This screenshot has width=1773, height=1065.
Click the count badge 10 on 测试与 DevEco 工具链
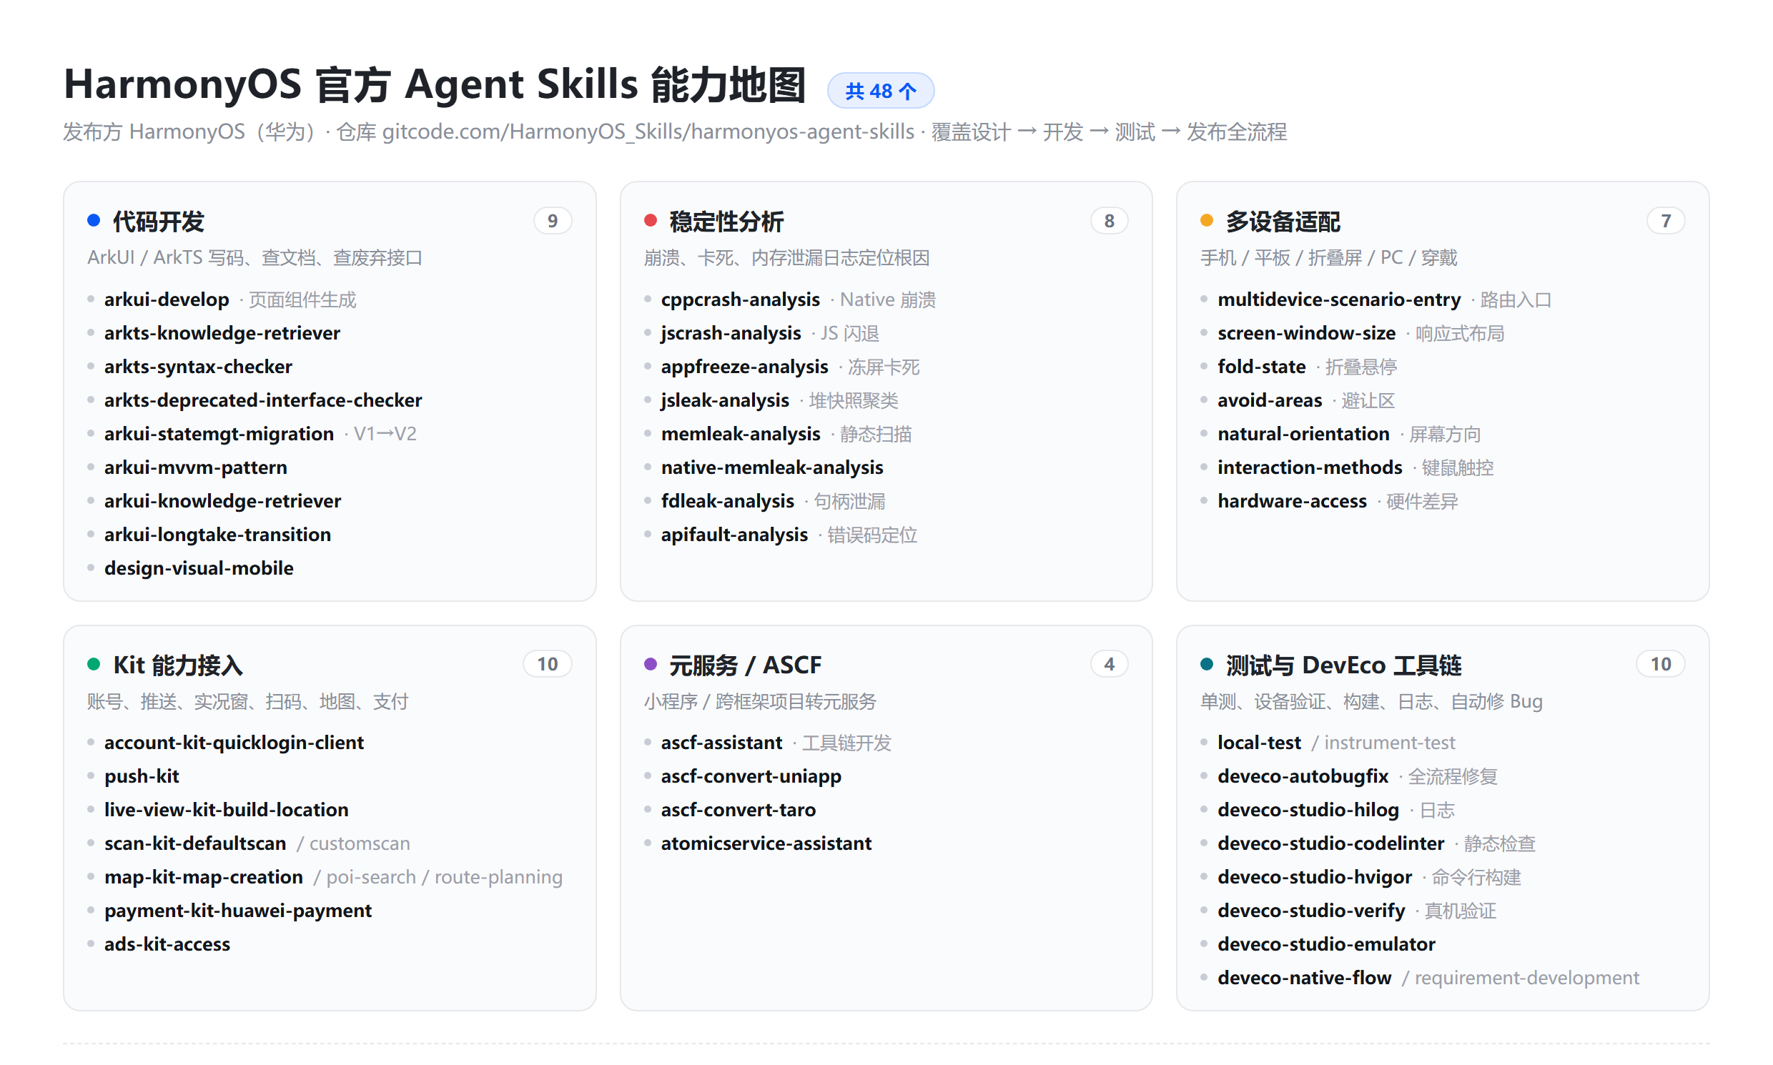tap(1660, 665)
